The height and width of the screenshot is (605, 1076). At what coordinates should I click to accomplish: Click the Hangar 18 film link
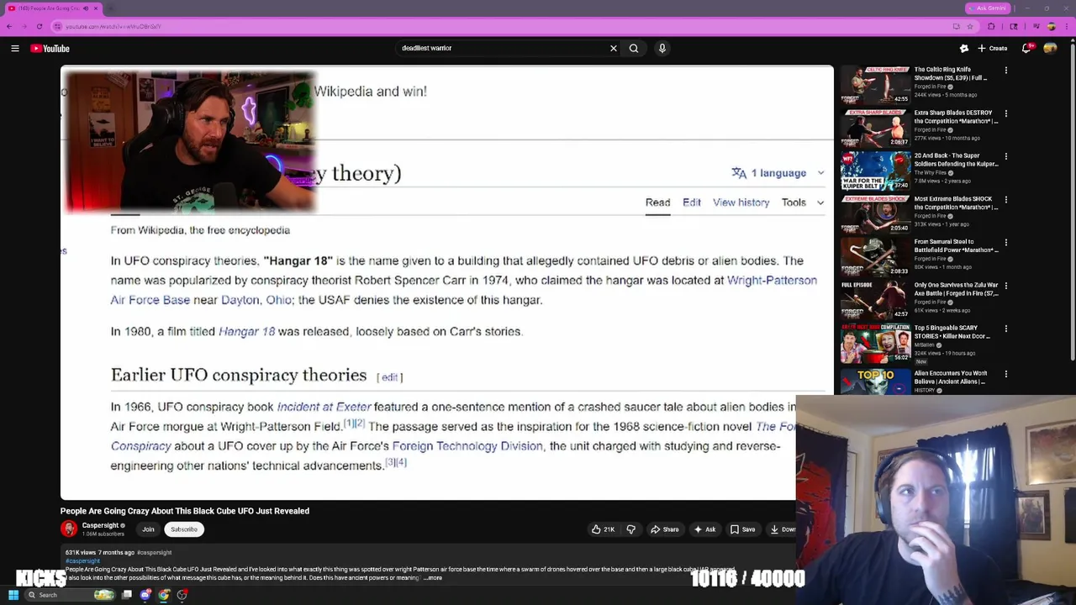coord(246,332)
